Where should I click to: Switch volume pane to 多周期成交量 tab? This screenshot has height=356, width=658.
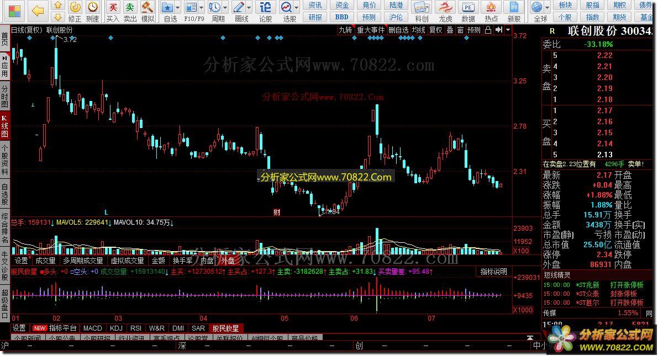[83, 261]
